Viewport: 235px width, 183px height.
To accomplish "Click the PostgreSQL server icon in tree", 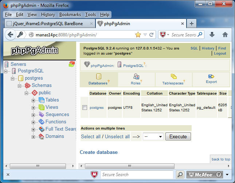I will click(14, 71).
